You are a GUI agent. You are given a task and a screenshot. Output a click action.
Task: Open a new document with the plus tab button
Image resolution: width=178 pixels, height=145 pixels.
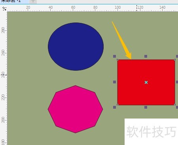click(x=33, y=1)
